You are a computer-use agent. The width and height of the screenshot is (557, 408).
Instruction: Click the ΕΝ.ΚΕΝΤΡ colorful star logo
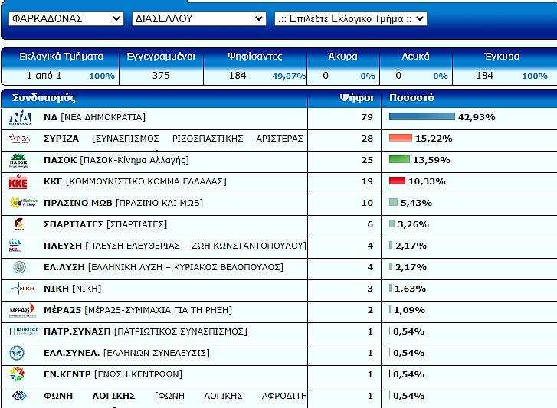pos(18,374)
